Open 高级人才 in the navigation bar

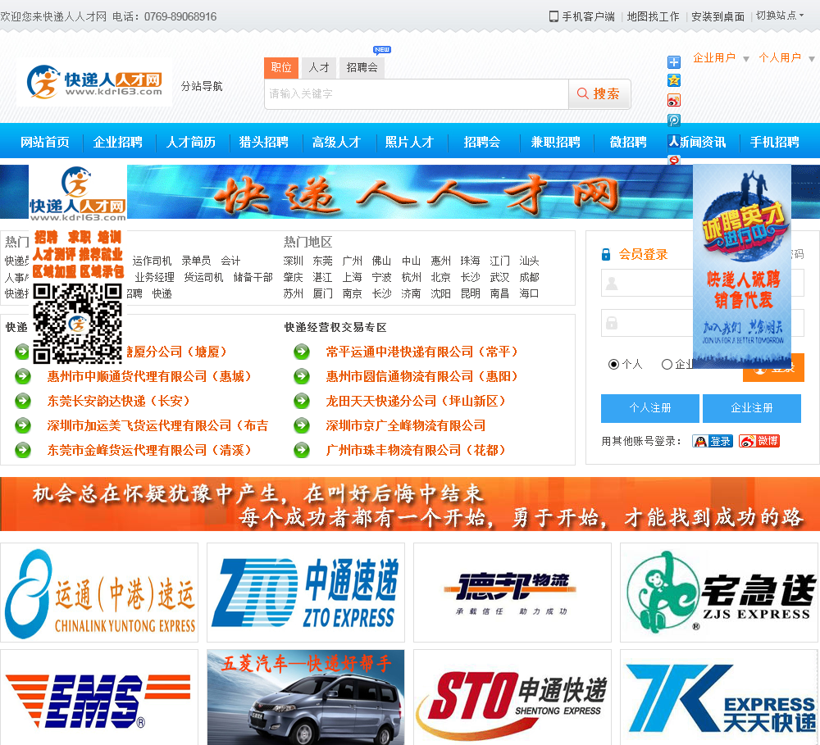(x=336, y=143)
